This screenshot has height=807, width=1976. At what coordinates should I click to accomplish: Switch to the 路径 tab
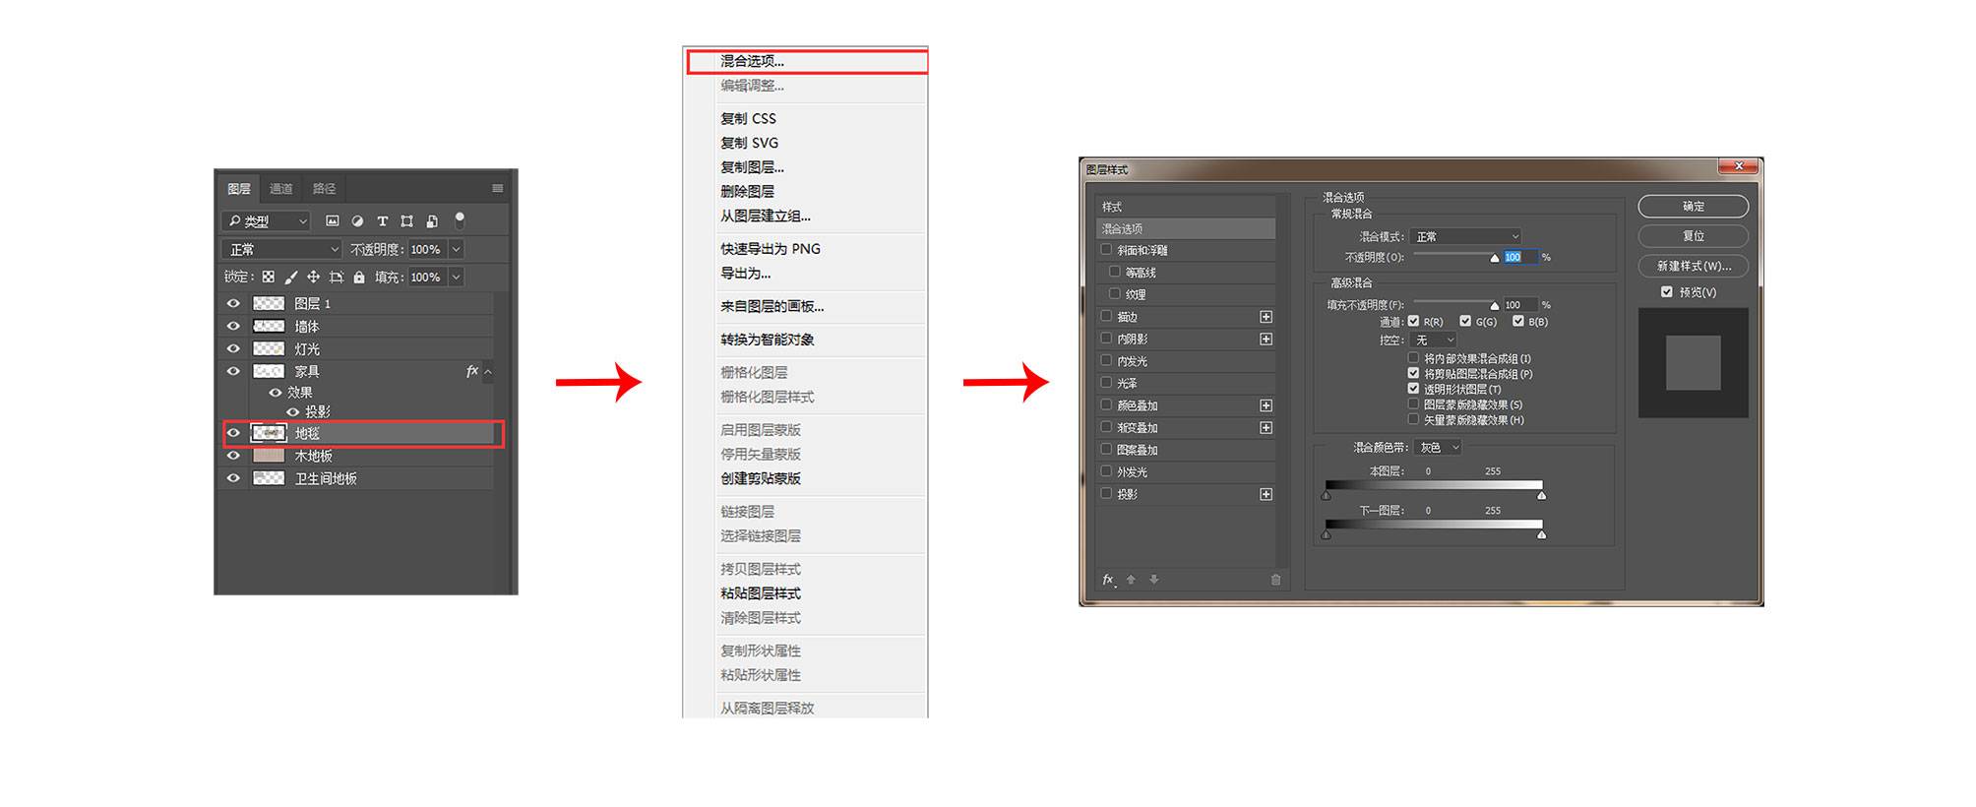pyautogui.click(x=325, y=188)
